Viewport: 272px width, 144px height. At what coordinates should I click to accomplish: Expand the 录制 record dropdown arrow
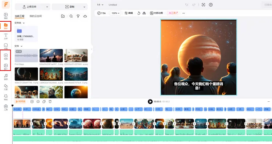click(x=84, y=7)
